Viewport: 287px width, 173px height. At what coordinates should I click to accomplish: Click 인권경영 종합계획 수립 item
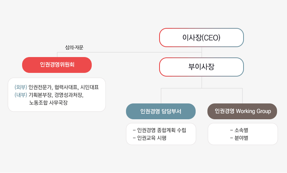[160, 130]
